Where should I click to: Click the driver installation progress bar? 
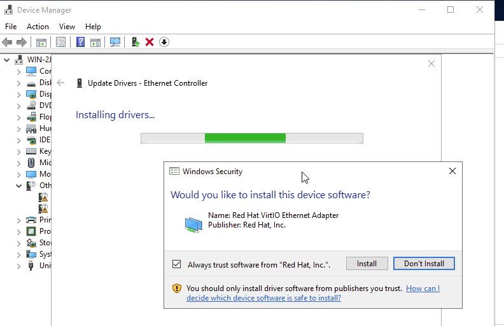point(251,138)
